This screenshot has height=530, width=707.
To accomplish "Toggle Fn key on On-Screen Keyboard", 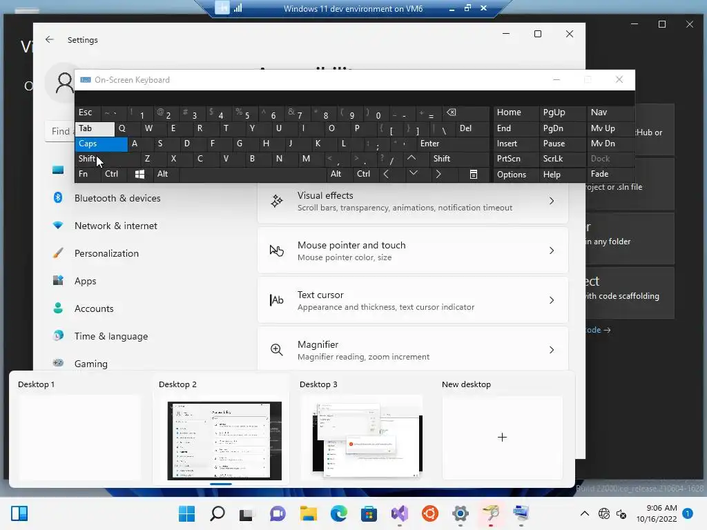I will tap(88, 174).
